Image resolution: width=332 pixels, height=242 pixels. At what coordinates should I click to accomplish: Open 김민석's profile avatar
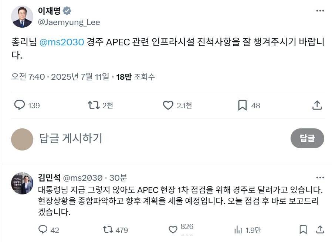tap(22, 183)
